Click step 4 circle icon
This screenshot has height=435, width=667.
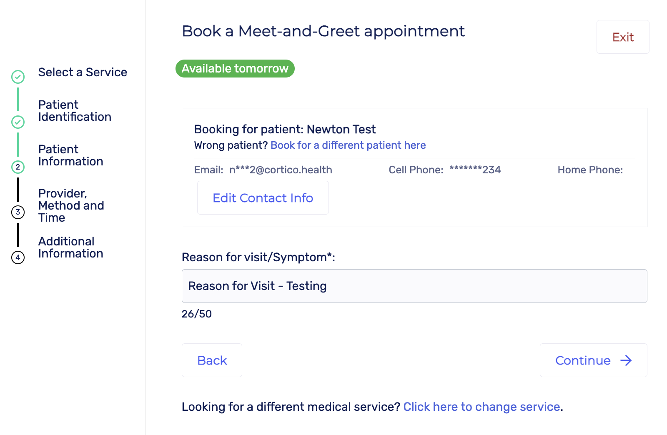click(18, 257)
